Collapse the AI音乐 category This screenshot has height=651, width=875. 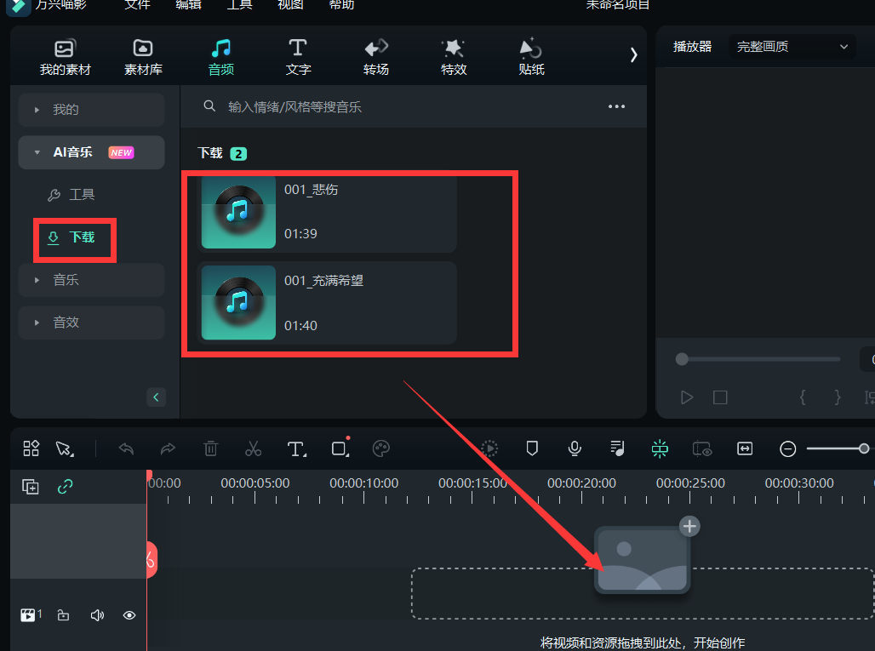(92, 152)
